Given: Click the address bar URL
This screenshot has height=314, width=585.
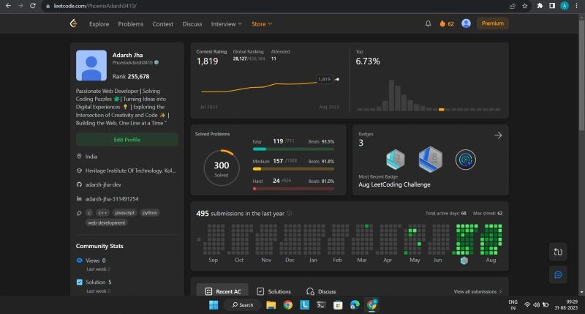Looking at the screenshot, I should point(95,6).
